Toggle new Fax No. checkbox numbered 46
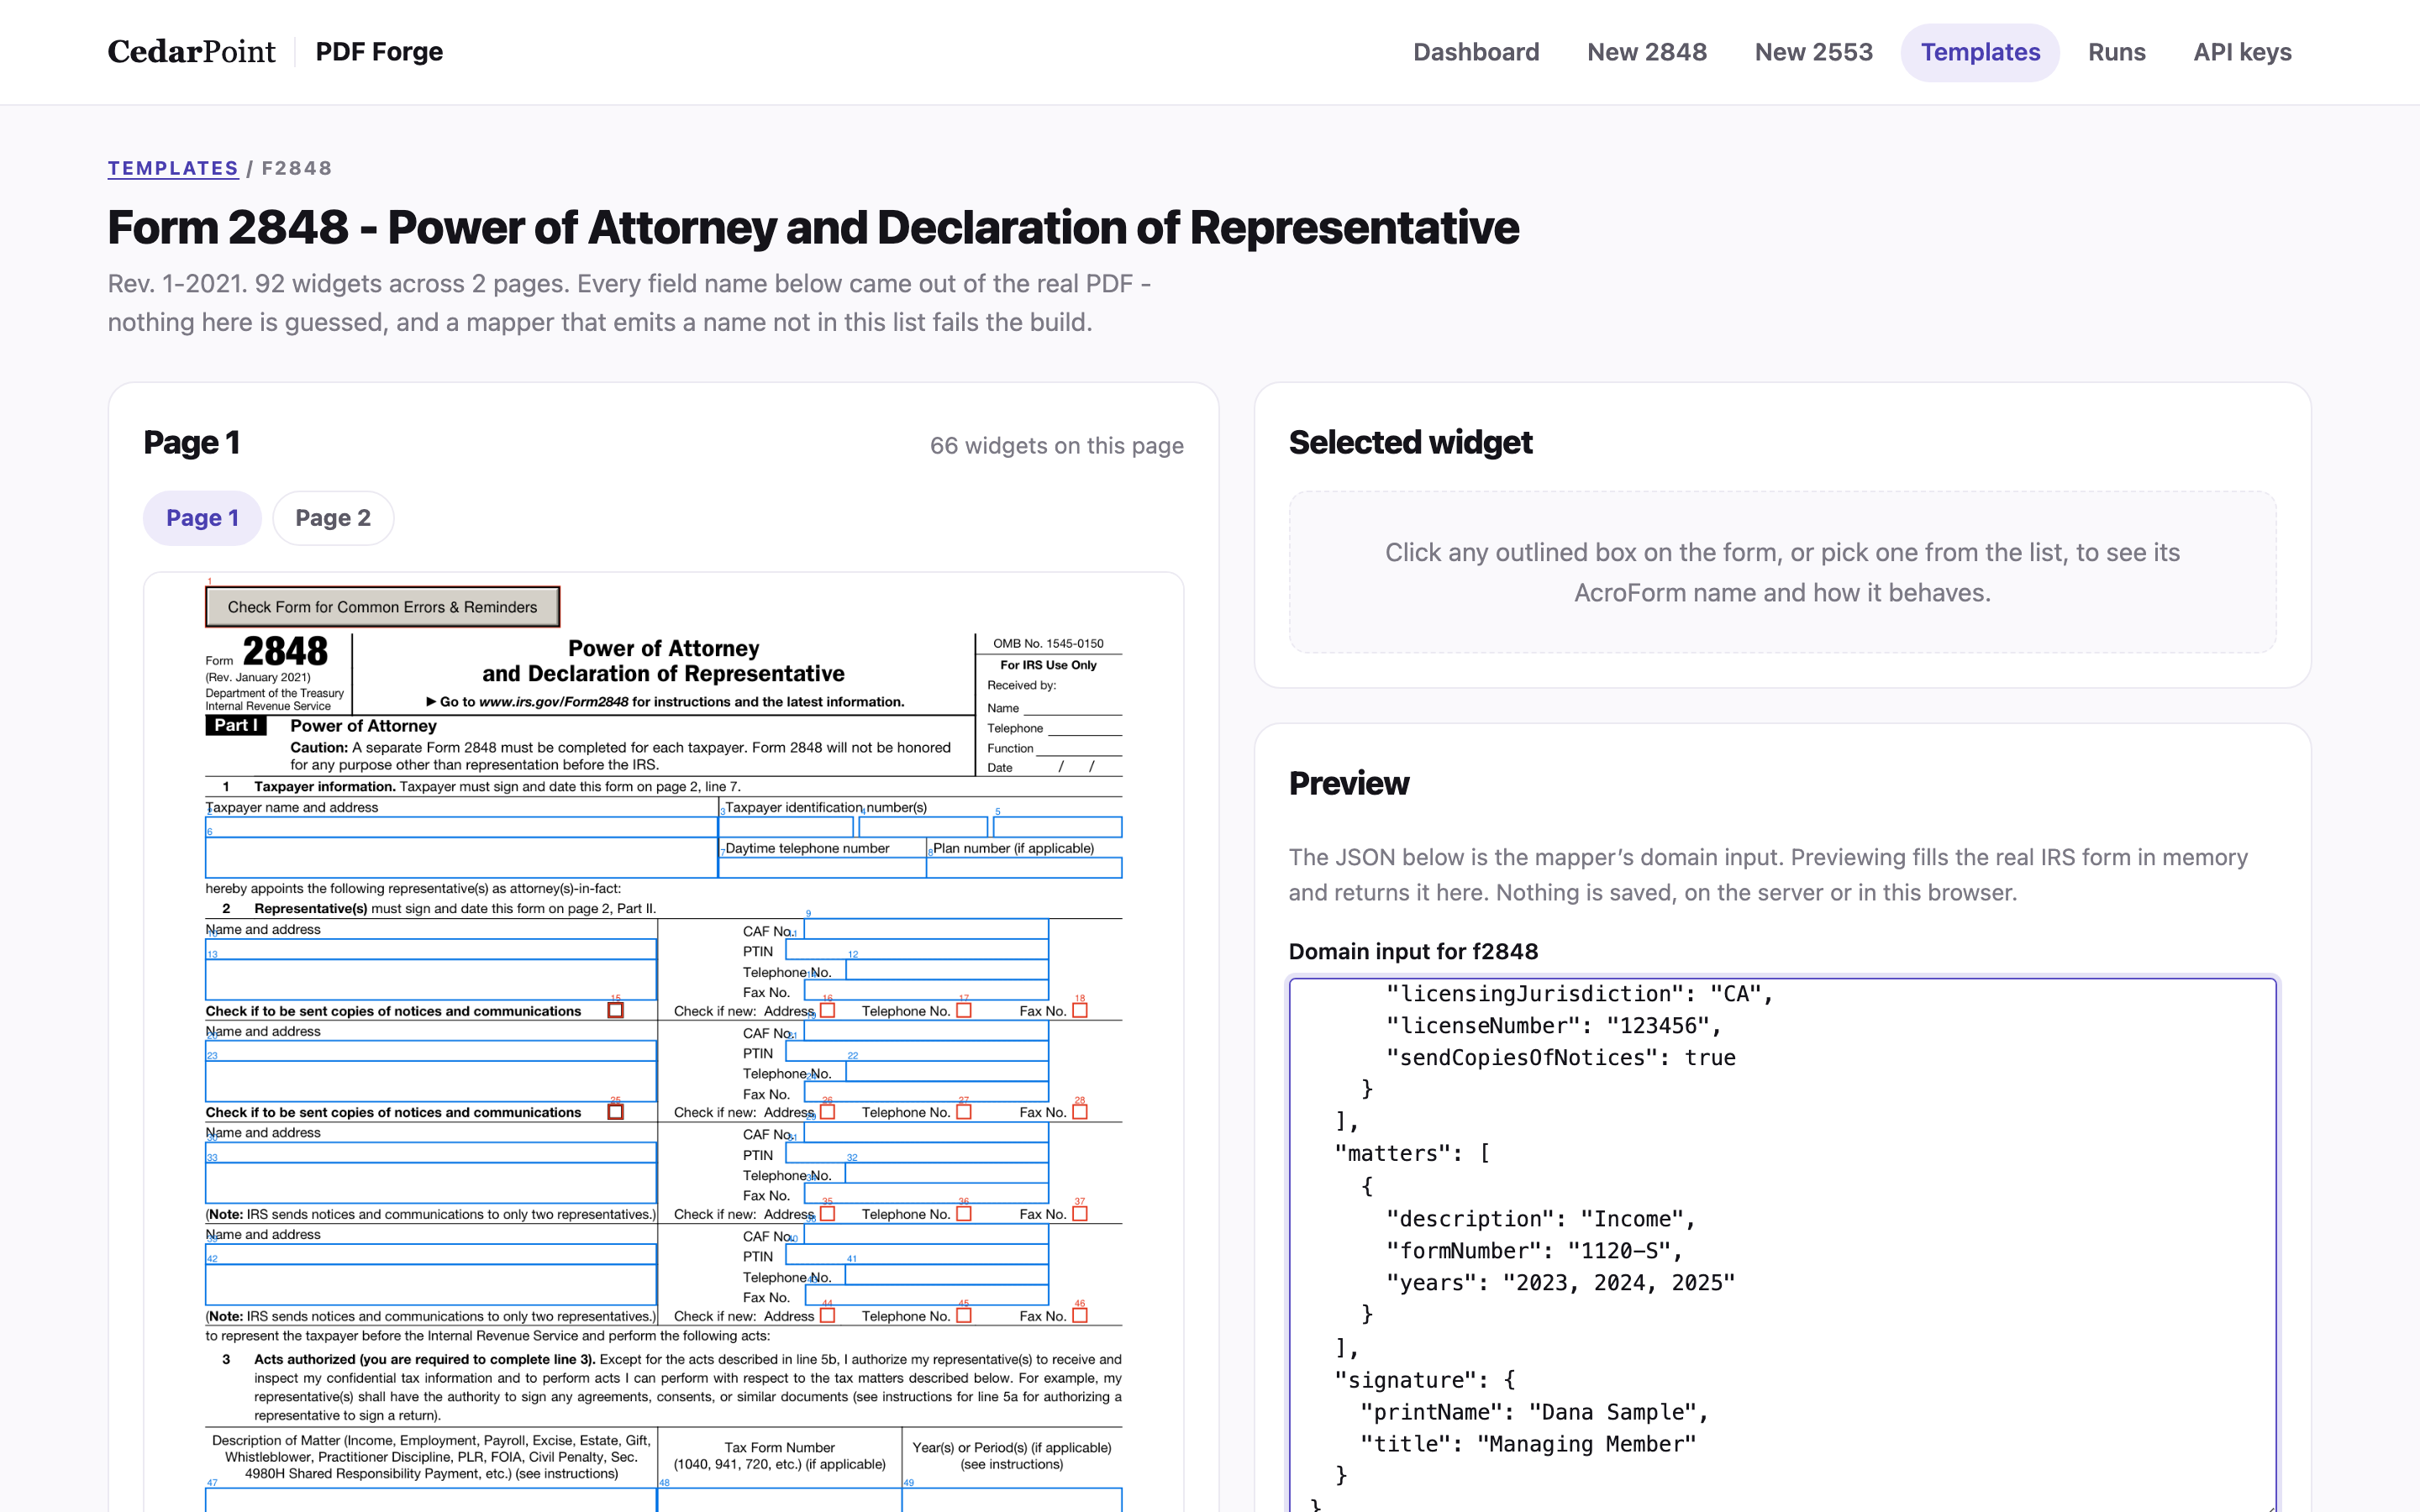 pyautogui.click(x=1080, y=1316)
